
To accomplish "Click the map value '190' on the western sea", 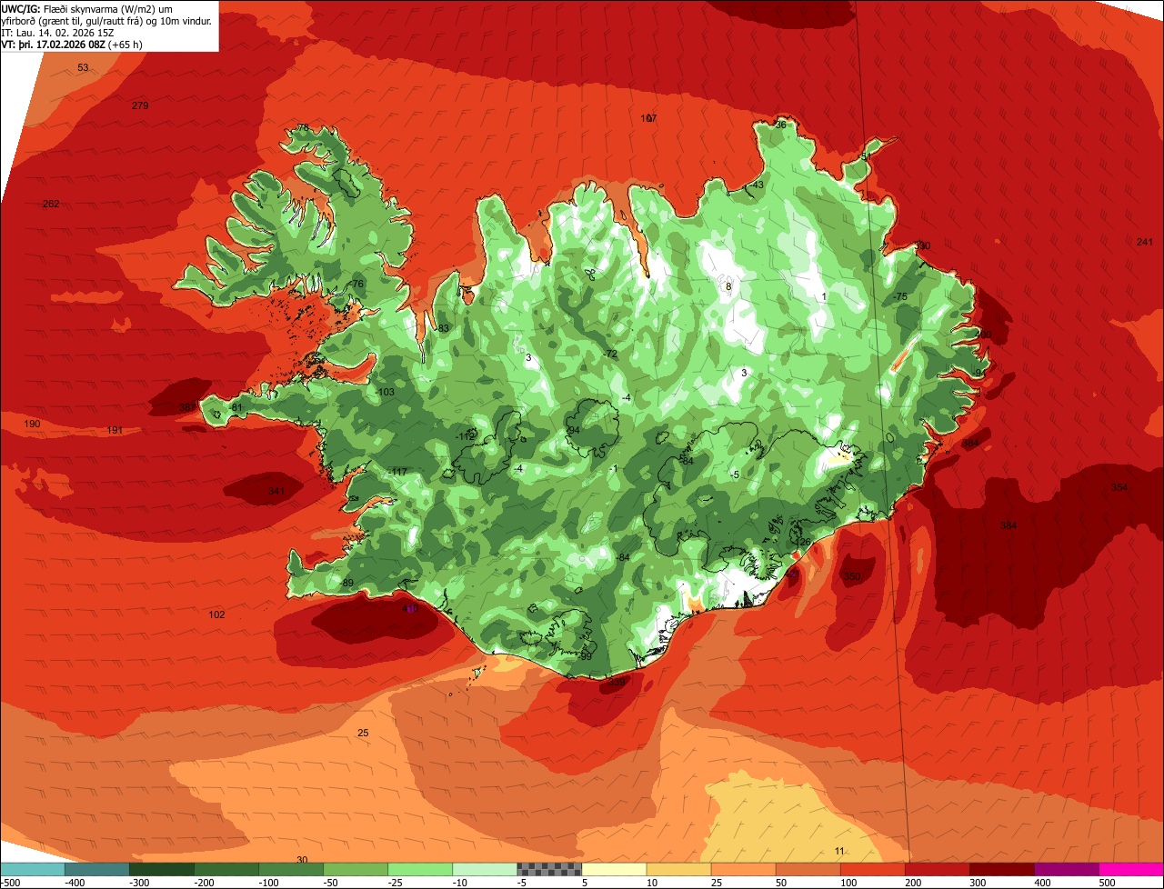I will (x=32, y=425).
